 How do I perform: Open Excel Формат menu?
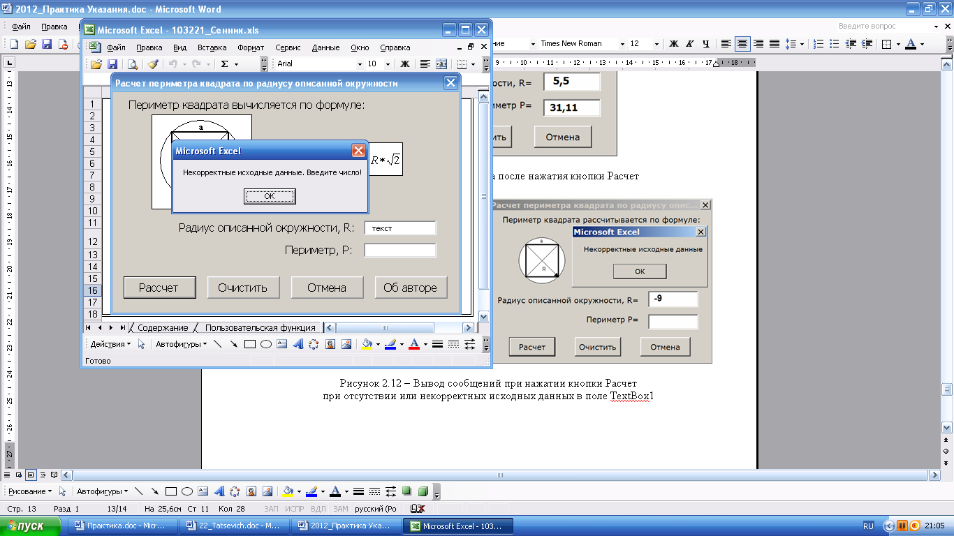coord(251,47)
